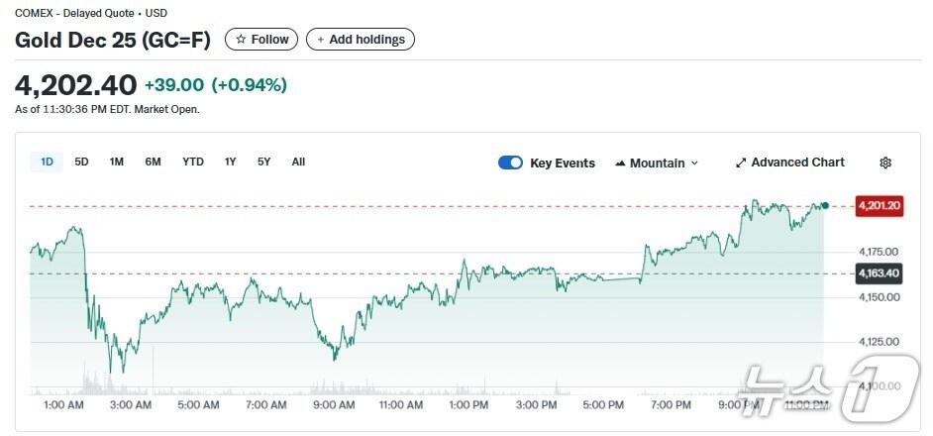
Task: Select the 1M chart range
Action: point(116,162)
